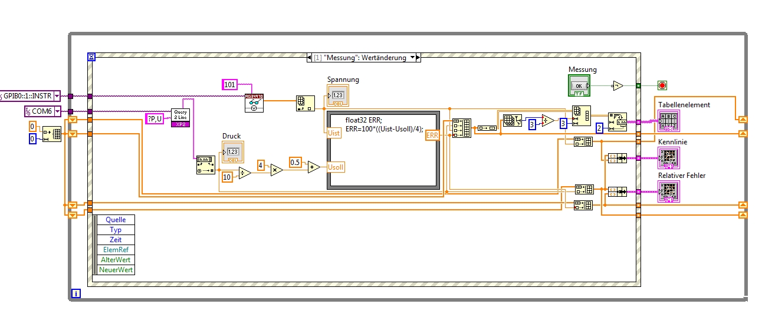Image resolution: width=762 pixels, height=317 pixels.
Task: Go to previous event case with left arrow
Action: 310,58
